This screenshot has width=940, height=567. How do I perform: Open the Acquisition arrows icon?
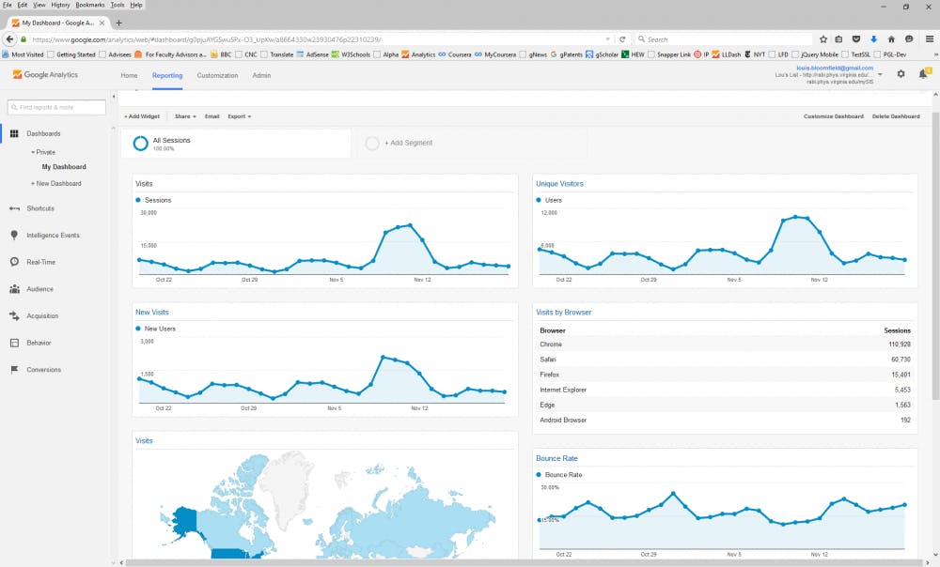point(14,316)
